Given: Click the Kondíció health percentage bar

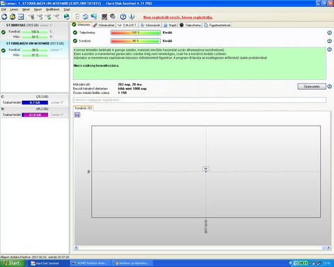Looking at the screenshot, I should tap(136, 41).
